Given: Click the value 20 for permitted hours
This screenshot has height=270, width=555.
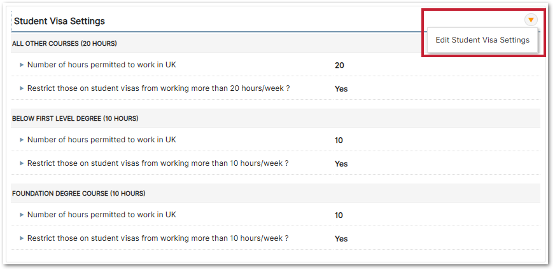Looking at the screenshot, I should pyautogui.click(x=339, y=65).
